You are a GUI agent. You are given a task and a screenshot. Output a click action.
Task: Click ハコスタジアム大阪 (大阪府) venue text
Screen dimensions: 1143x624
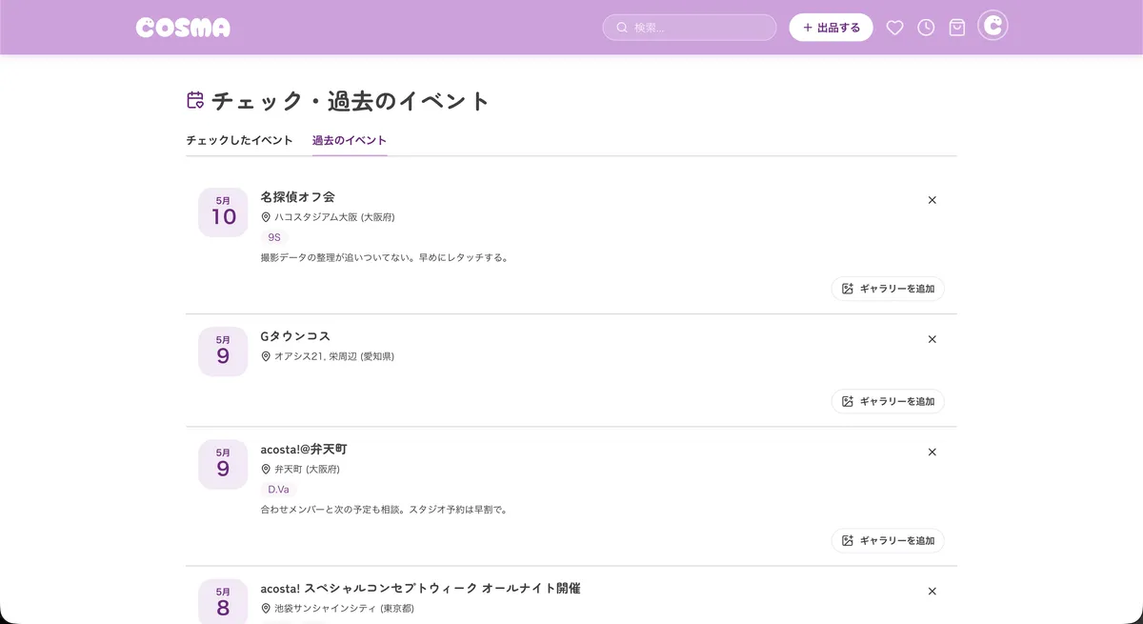coord(334,217)
